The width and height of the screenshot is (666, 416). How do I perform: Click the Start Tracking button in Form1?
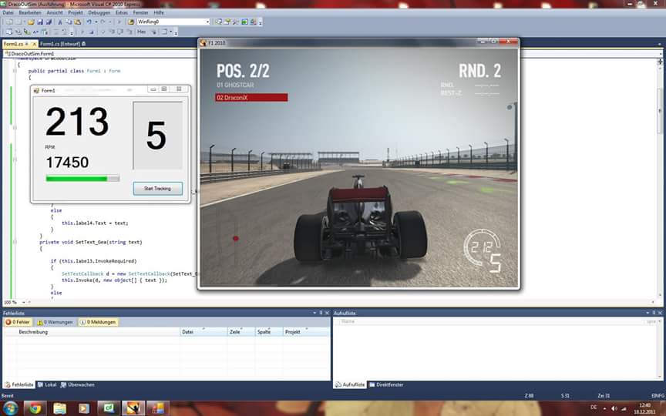(x=157, y=189)
